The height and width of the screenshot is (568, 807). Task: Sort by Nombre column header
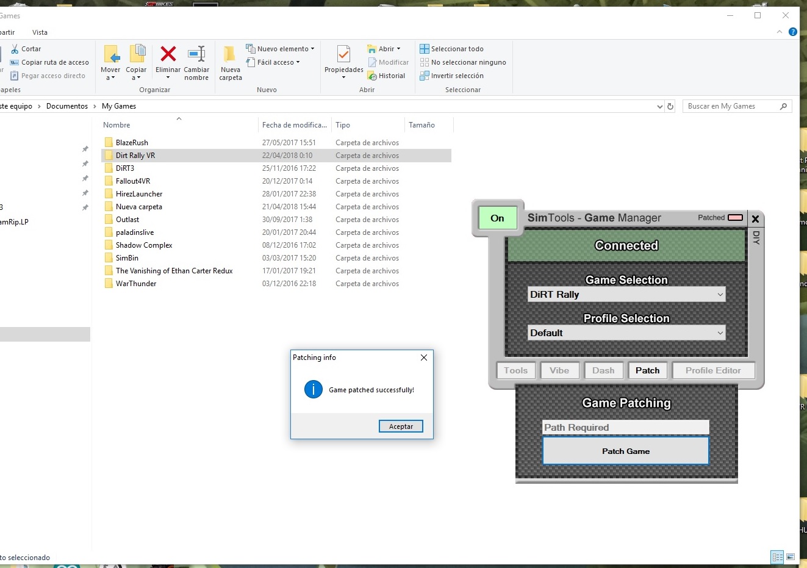coord(117,125)
